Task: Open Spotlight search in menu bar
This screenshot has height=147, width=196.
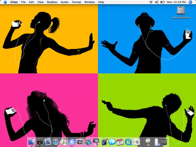Action: [x=190, y=2]
